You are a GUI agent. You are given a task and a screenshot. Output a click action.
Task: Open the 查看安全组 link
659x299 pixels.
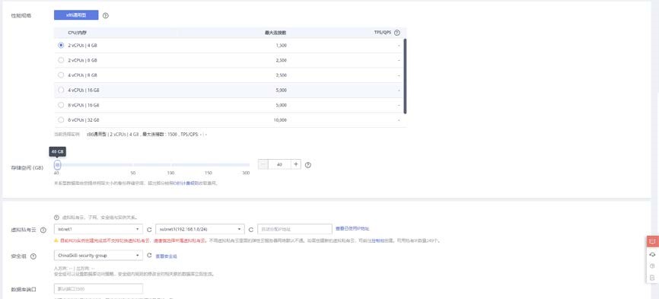tap(166, 256)
